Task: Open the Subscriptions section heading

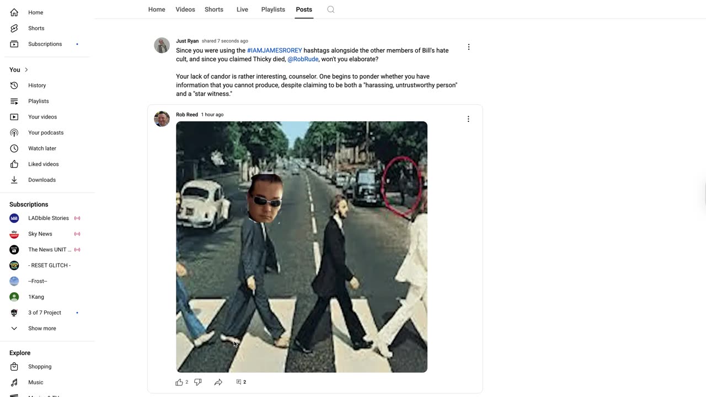Action: click(x=29, y=205)
